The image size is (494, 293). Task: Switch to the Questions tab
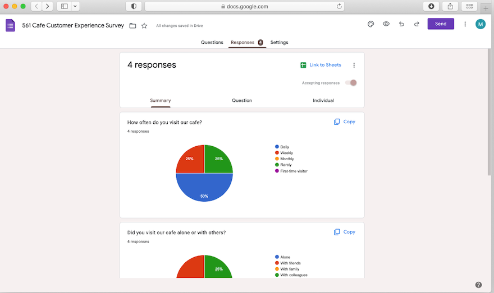(x=212, y=43)
